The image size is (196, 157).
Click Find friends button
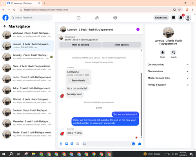pyautogui.click(x=161, y=18)
